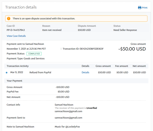This screenshot has width=153, height=131.
Task: Click the large '-$50.00 USD' gross amount
Action: (132, 49)
